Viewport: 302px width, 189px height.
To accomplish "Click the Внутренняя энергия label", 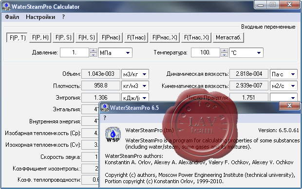I will click(55, 121).
